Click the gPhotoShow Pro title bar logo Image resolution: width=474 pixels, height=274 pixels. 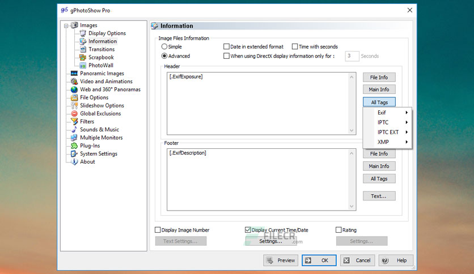tap(65, 10)
